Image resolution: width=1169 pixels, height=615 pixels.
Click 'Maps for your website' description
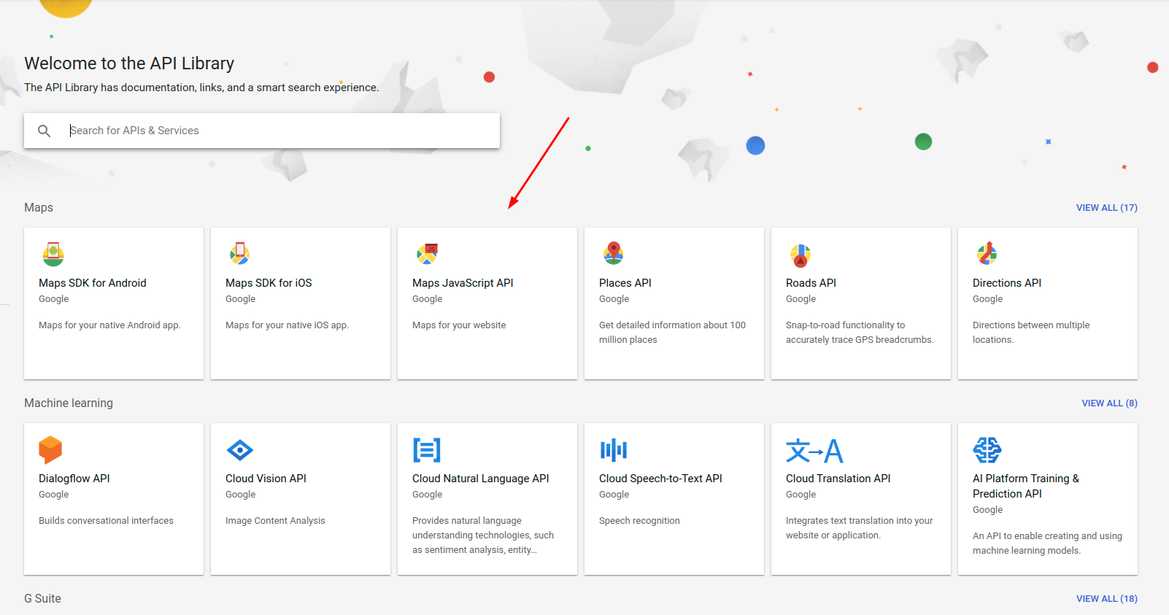point(459,325)
